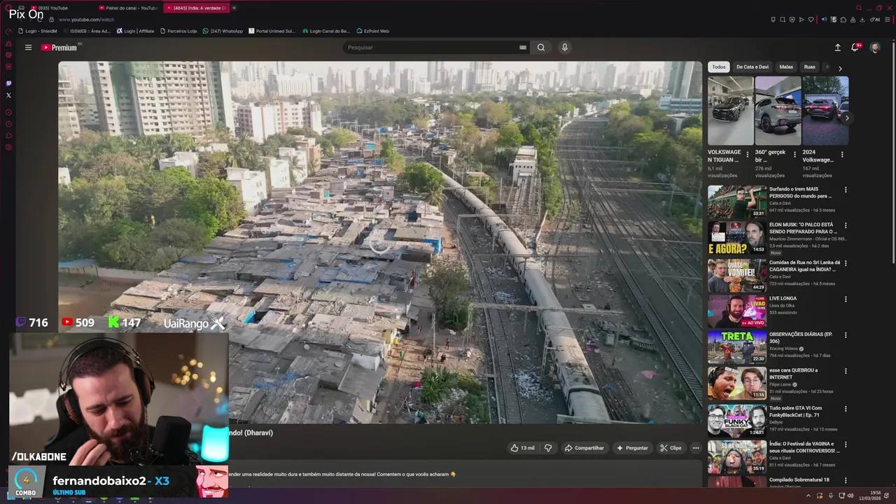Open browser ad-blocker shield icon

click(792, 20)
